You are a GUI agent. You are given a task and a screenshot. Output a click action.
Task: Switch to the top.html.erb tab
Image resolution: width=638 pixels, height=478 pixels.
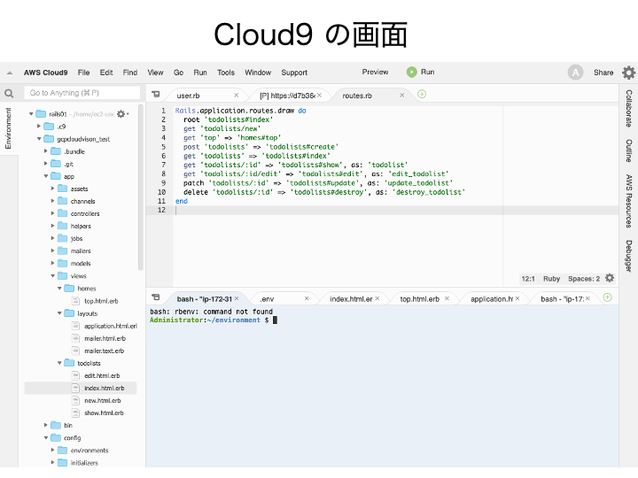(419, 299)
